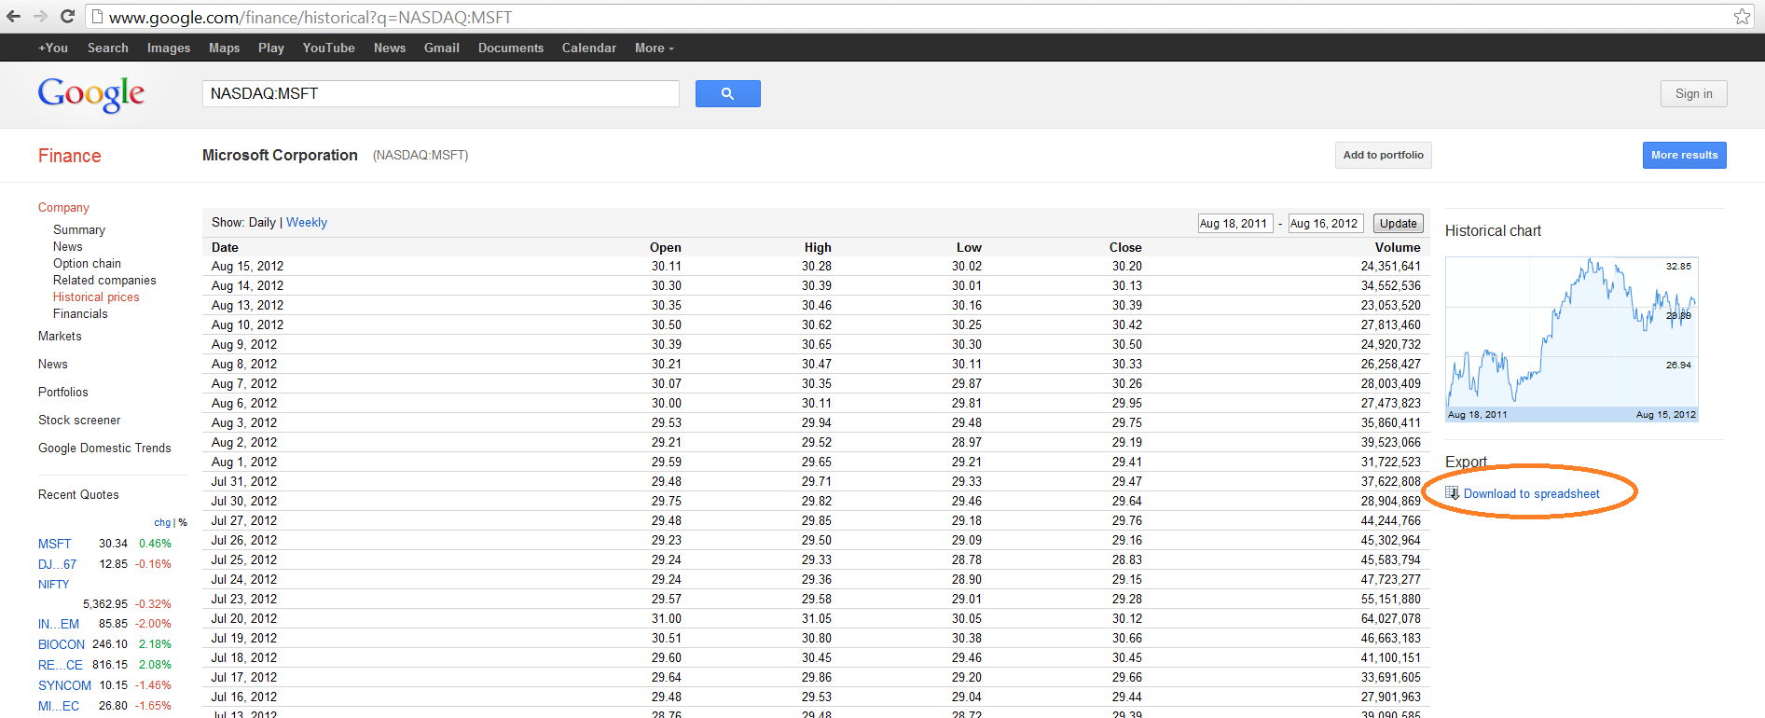The width and height of the screenshot is (1765, 718).
Task: Open +You in the top navigation bar
Action: click(x=53, y=48)
